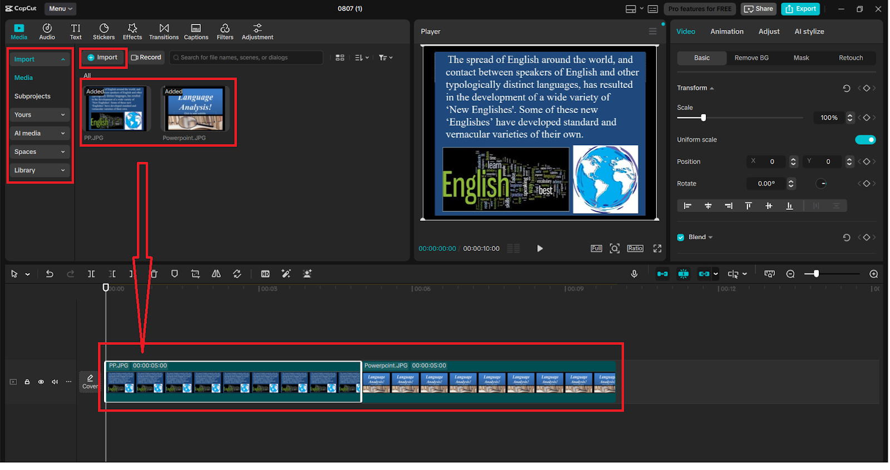Toggle clip linkage

[x=704, y=274]
